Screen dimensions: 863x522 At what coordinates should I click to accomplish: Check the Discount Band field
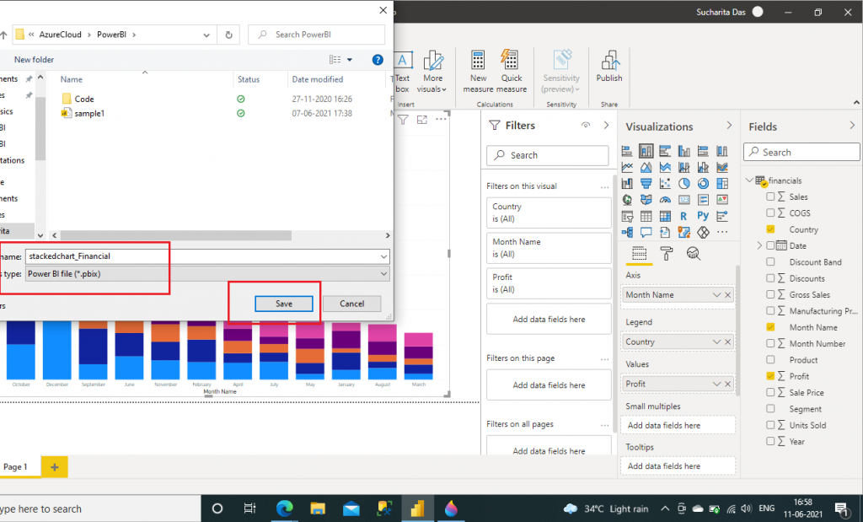coord(770,262)
